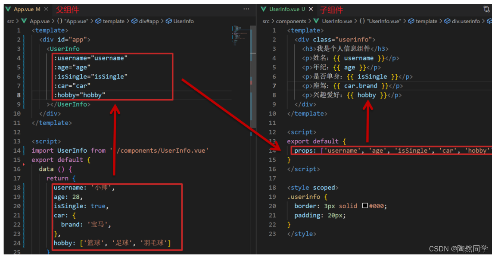Click the props: ['username', 'age'...] line
Screen dimensions: 495x257
pos(393,150)
